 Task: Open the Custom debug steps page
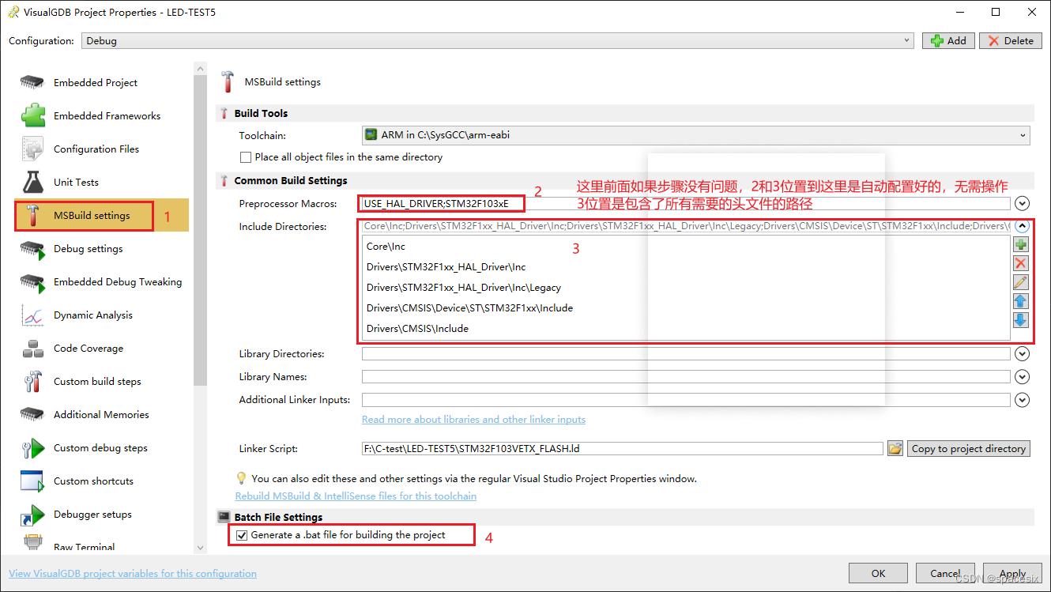100,448
